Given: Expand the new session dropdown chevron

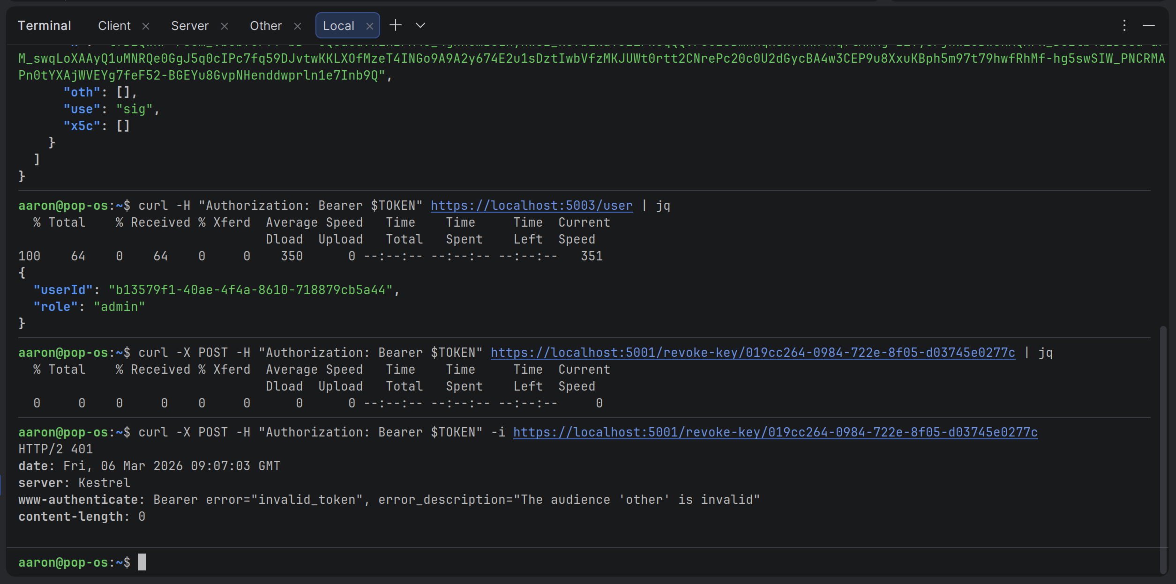Looking at the screenshot, I should 420,25.
